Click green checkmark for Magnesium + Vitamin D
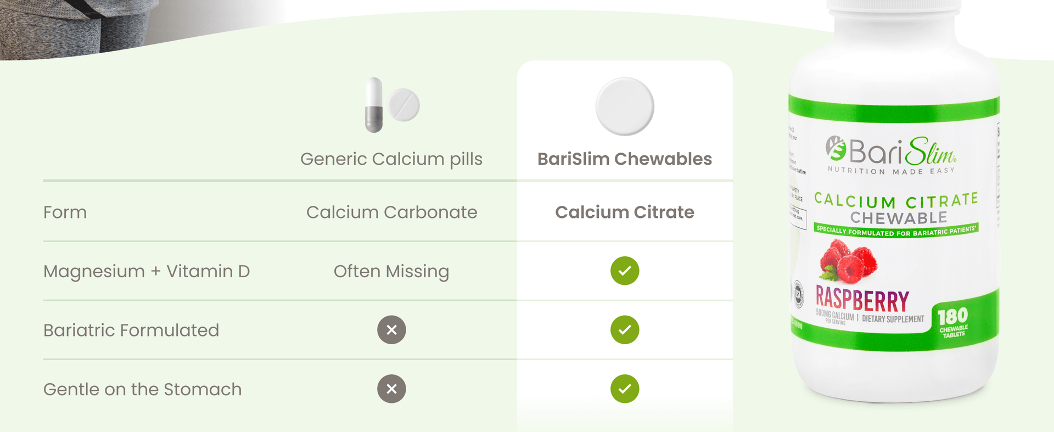Viewport: 1054px width, 432px height. click(x=625, y=271)
